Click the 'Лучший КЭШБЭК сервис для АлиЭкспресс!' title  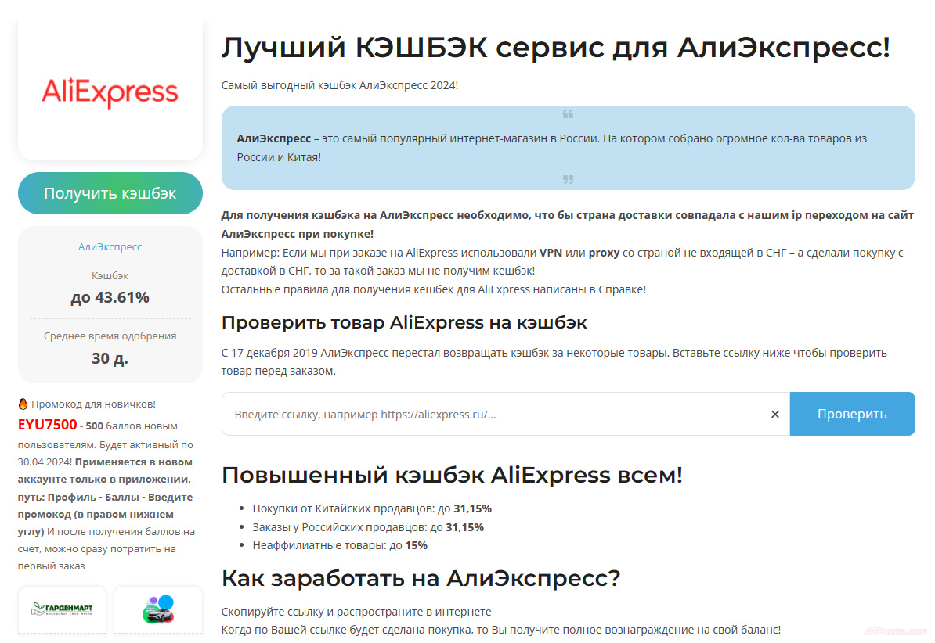tap(555, 48)
